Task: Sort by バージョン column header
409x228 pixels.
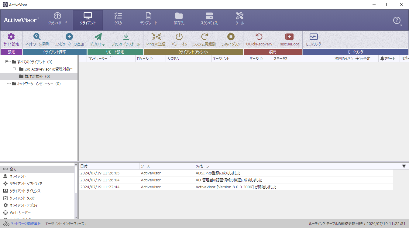Action: 260,59
